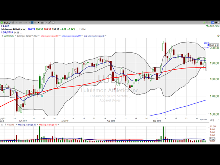Open Exp Moving Average 8 dropdown
This screenshot has width=220, height=165.
106,36
